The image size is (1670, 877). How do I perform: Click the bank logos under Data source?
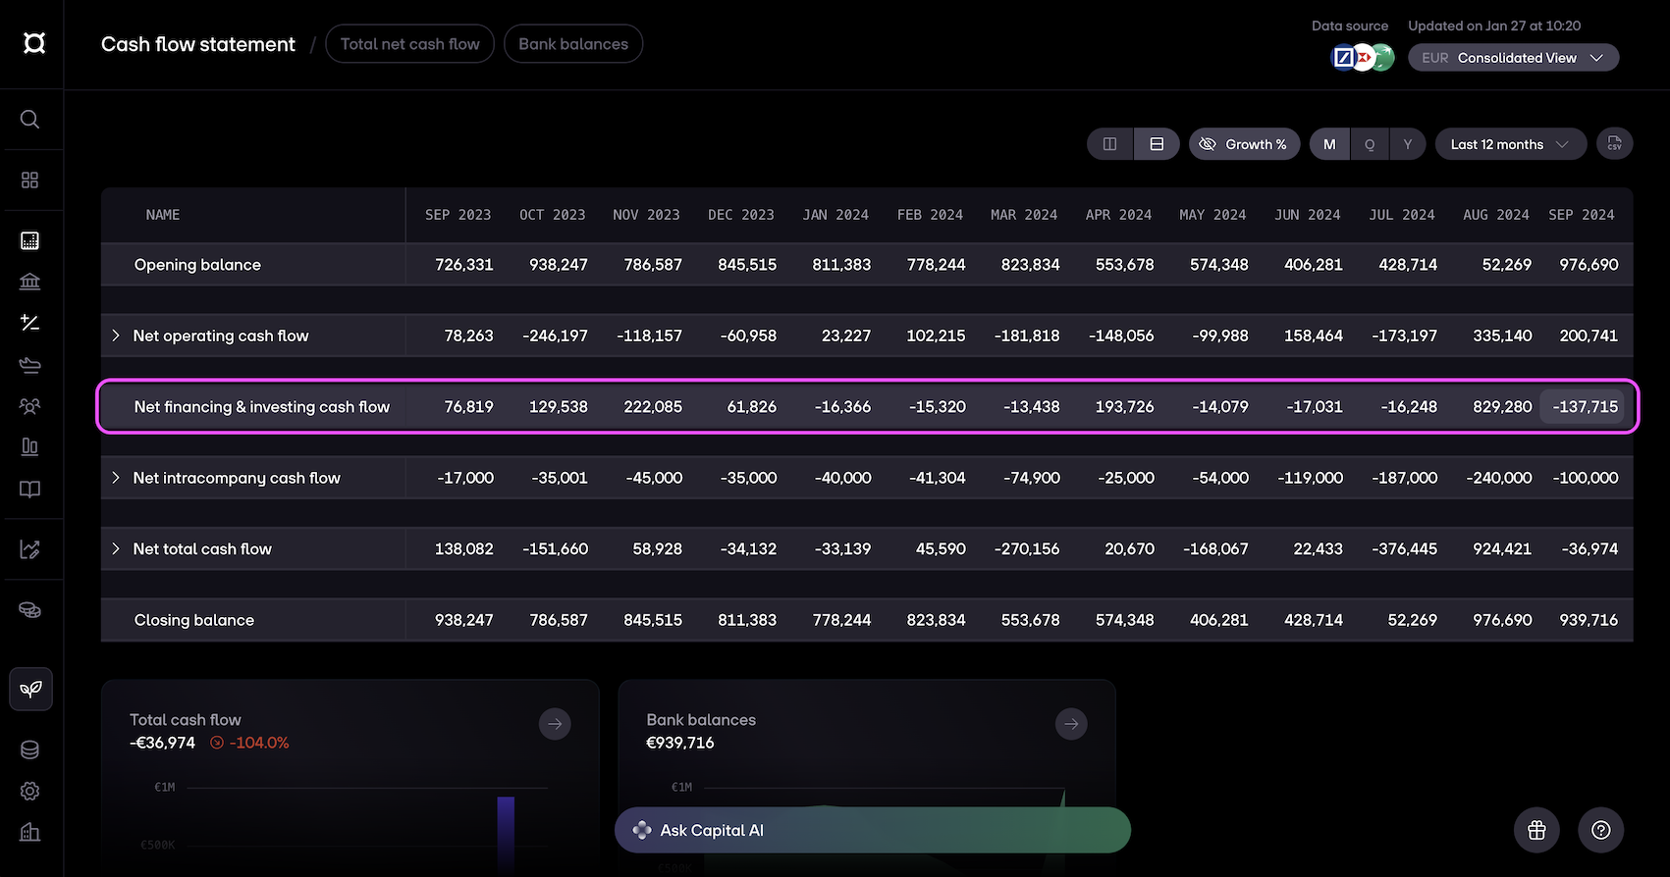click(1362, 58)
